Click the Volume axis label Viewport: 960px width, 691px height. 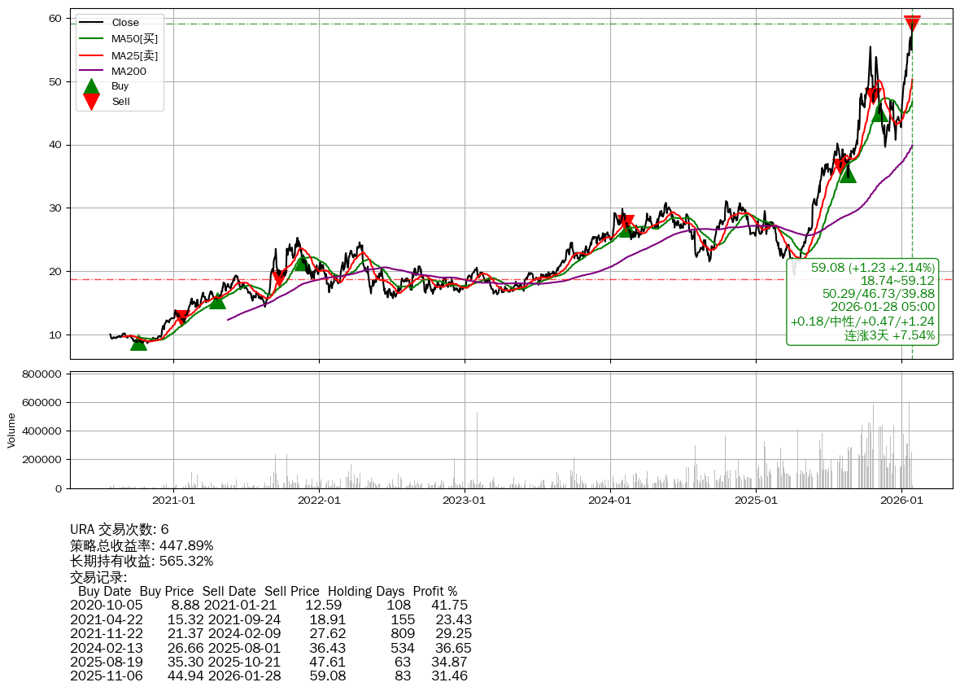coord(11,430)
